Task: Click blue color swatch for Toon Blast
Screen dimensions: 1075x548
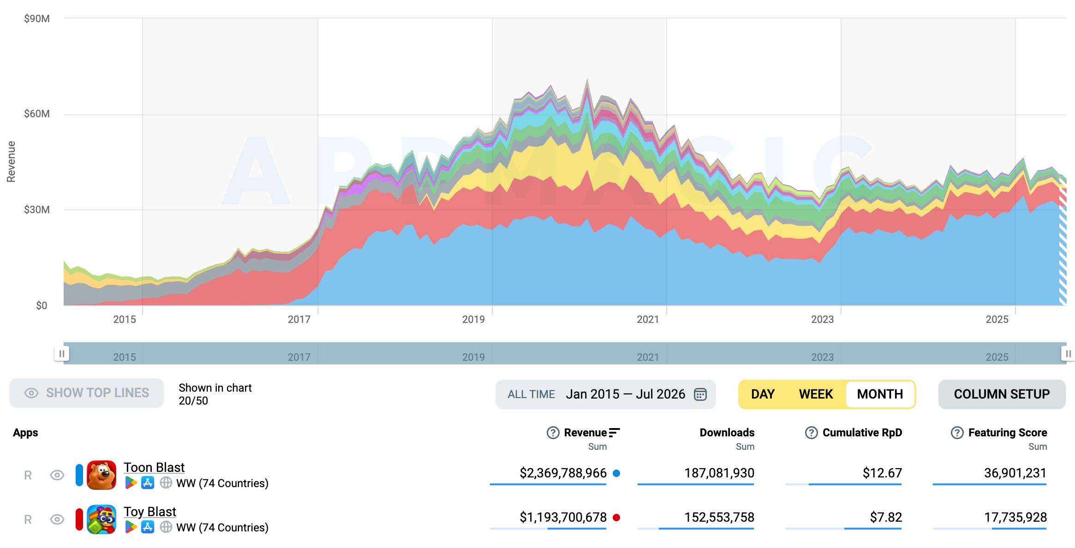Action: [79, 475]
